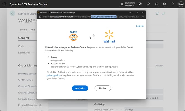Open the app launcher waffle icon
Image resolution: width=185 pixels, height=111 pixels.
coord(4,4)
